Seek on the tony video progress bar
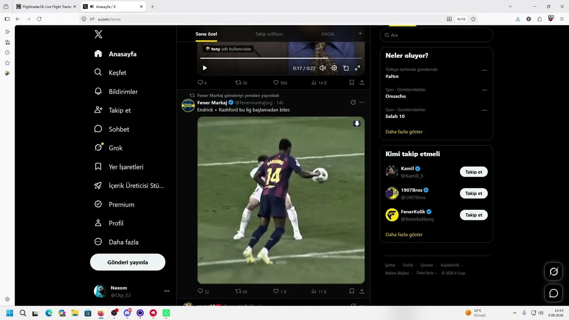Screen dimensions: 569x320 [x=281, y=58]
